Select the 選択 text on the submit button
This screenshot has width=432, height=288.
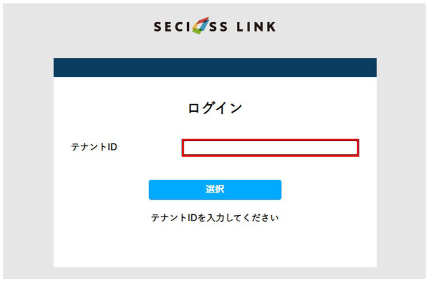click(x=215, y=190)
